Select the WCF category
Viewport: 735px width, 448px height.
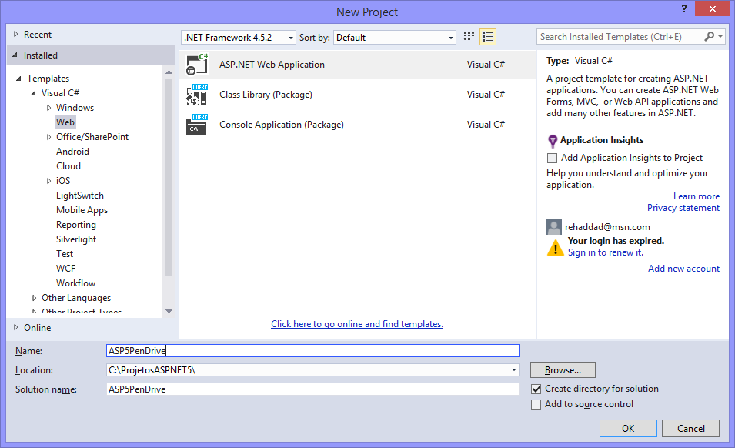[65, 269]
